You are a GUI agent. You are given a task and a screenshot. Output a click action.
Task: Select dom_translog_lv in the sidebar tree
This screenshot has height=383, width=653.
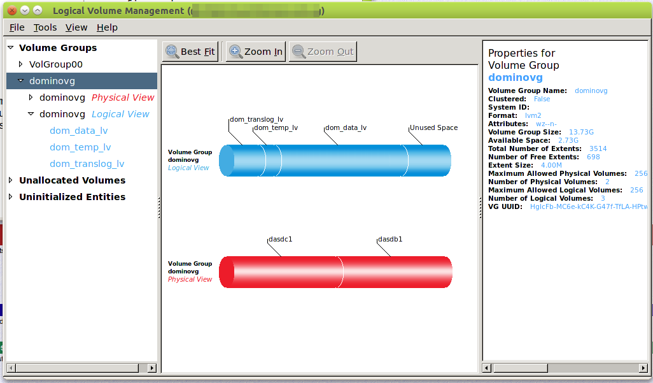(x=87, y=164)
